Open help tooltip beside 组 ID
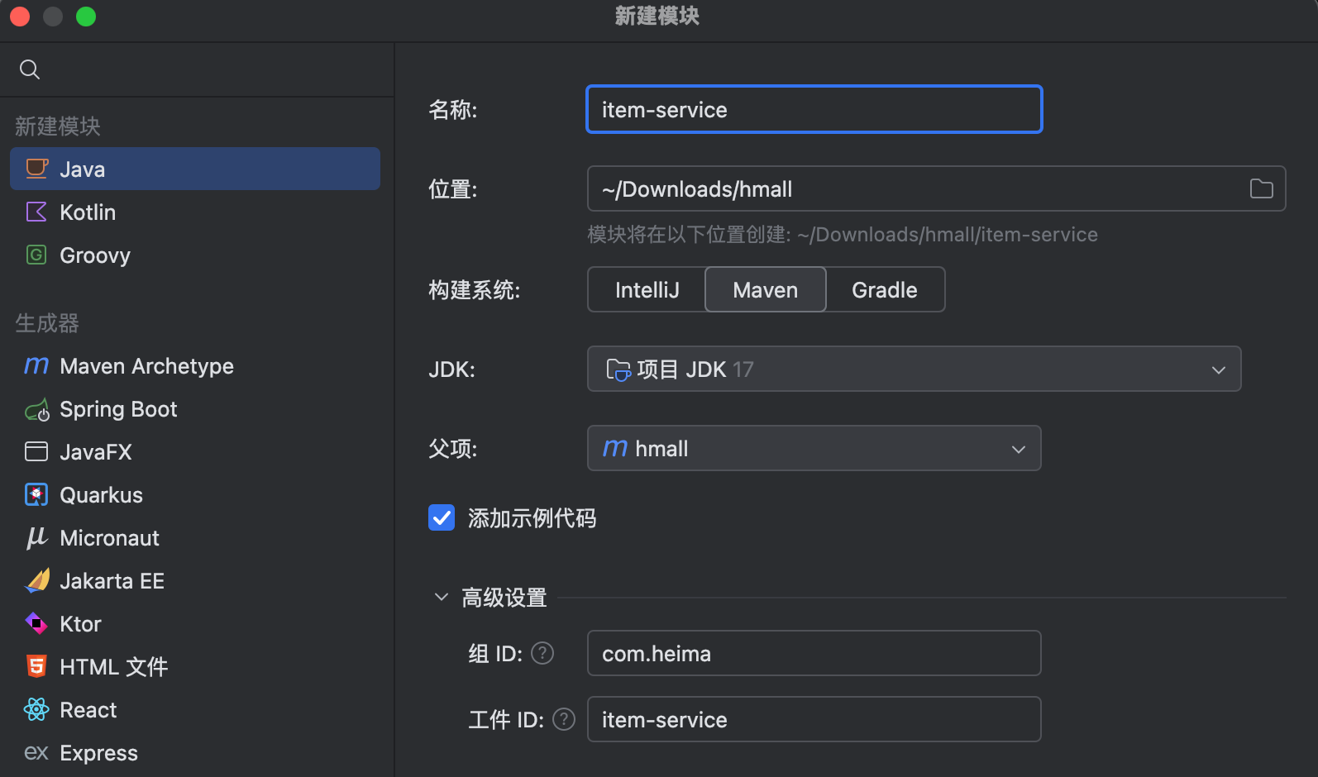This screenshot has height=777, width=1318. 542,653
